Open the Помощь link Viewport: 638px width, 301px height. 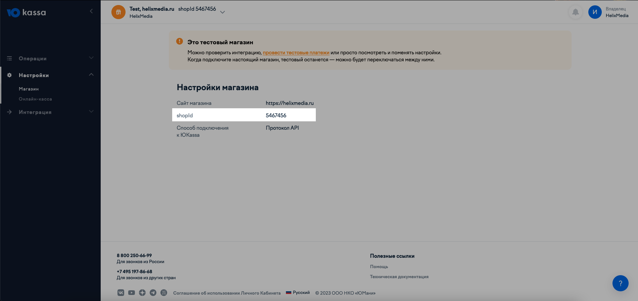379,267
